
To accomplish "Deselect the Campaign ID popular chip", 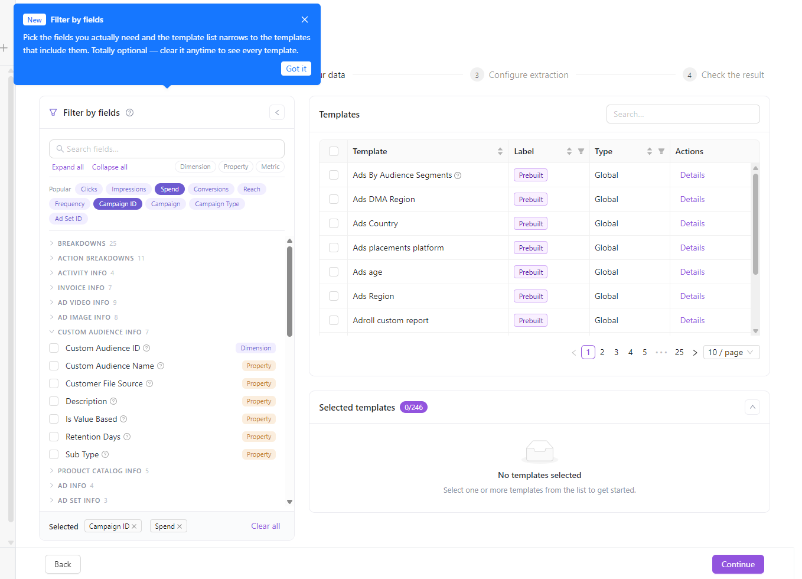I will coord(118,204).
